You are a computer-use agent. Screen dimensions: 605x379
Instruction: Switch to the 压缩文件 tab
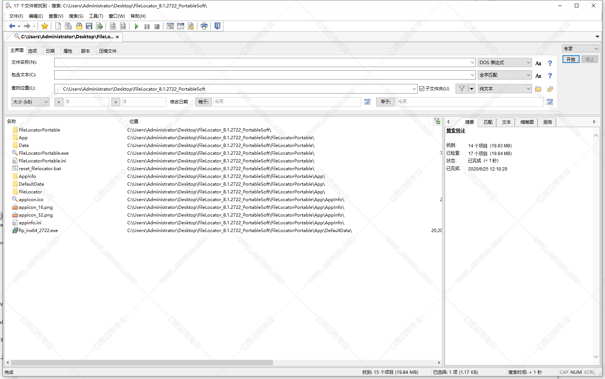pos(108,51)
